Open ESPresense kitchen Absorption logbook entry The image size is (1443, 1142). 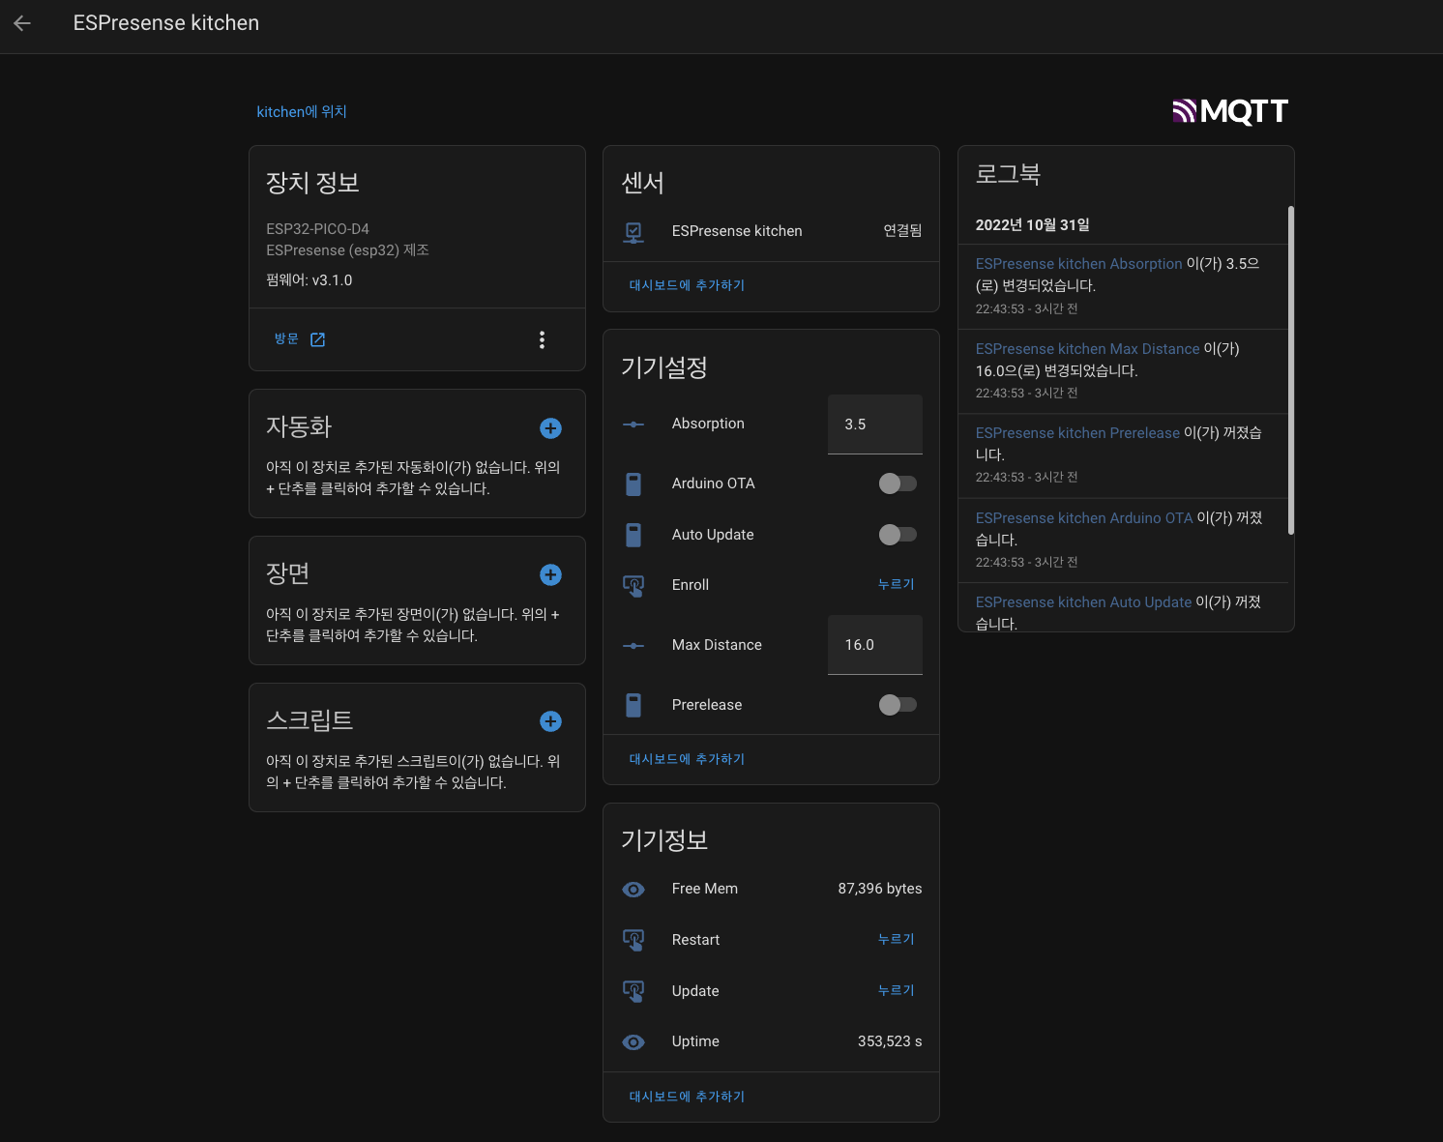1078,264
